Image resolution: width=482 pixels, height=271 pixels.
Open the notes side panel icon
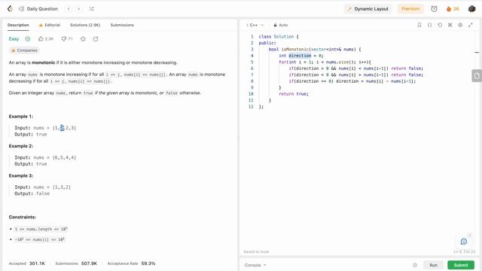[x=477, y=75]
